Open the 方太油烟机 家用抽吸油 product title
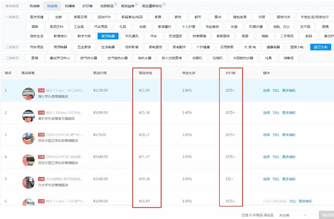 point(64,179)
